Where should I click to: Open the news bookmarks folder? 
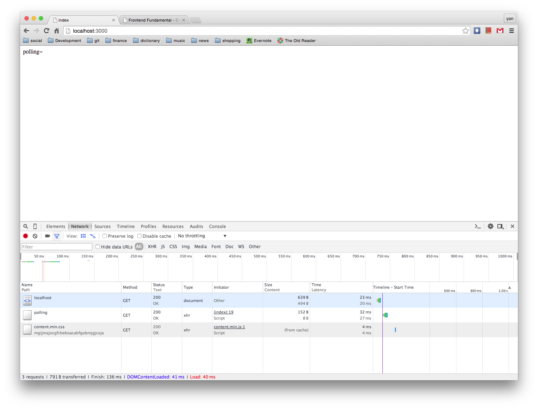(x=200, y=41)
